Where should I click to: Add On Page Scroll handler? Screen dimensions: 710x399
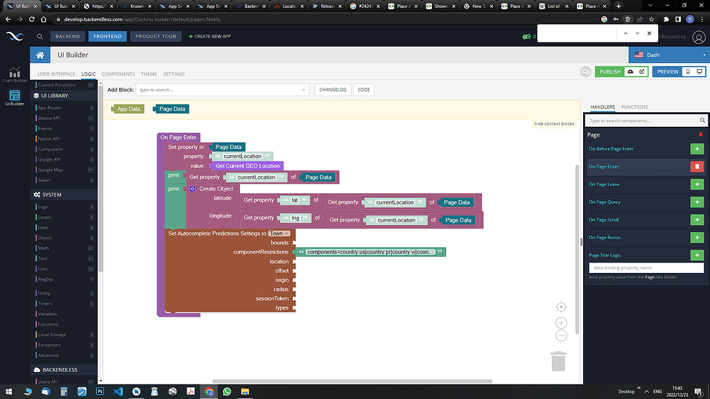[697, 220]
